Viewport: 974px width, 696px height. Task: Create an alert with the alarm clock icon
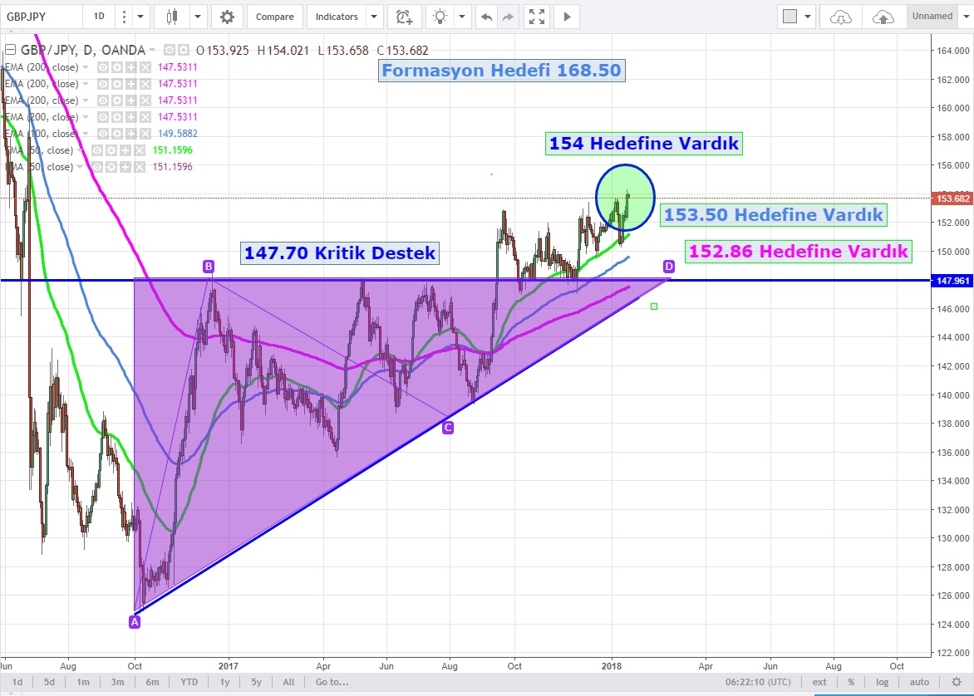point(404,17)
